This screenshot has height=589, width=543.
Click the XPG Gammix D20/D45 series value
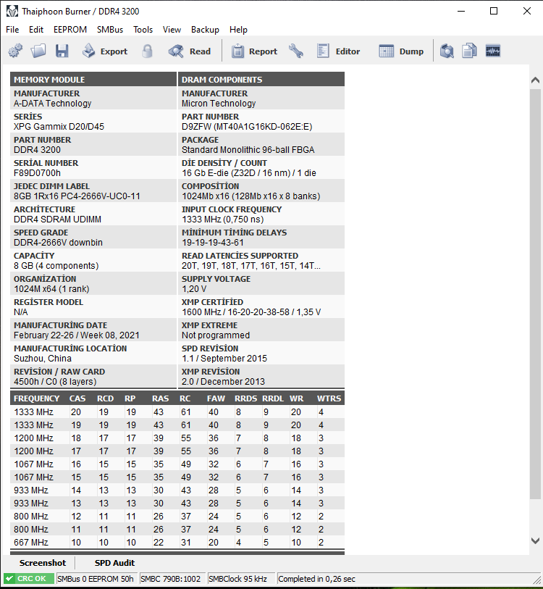click(59, 127)
